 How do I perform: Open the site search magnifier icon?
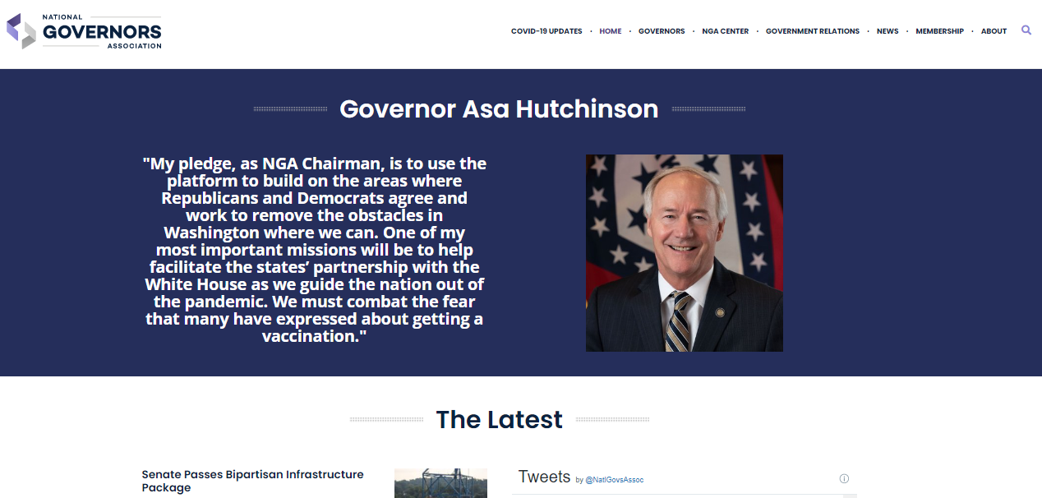tap(1026, 30)
